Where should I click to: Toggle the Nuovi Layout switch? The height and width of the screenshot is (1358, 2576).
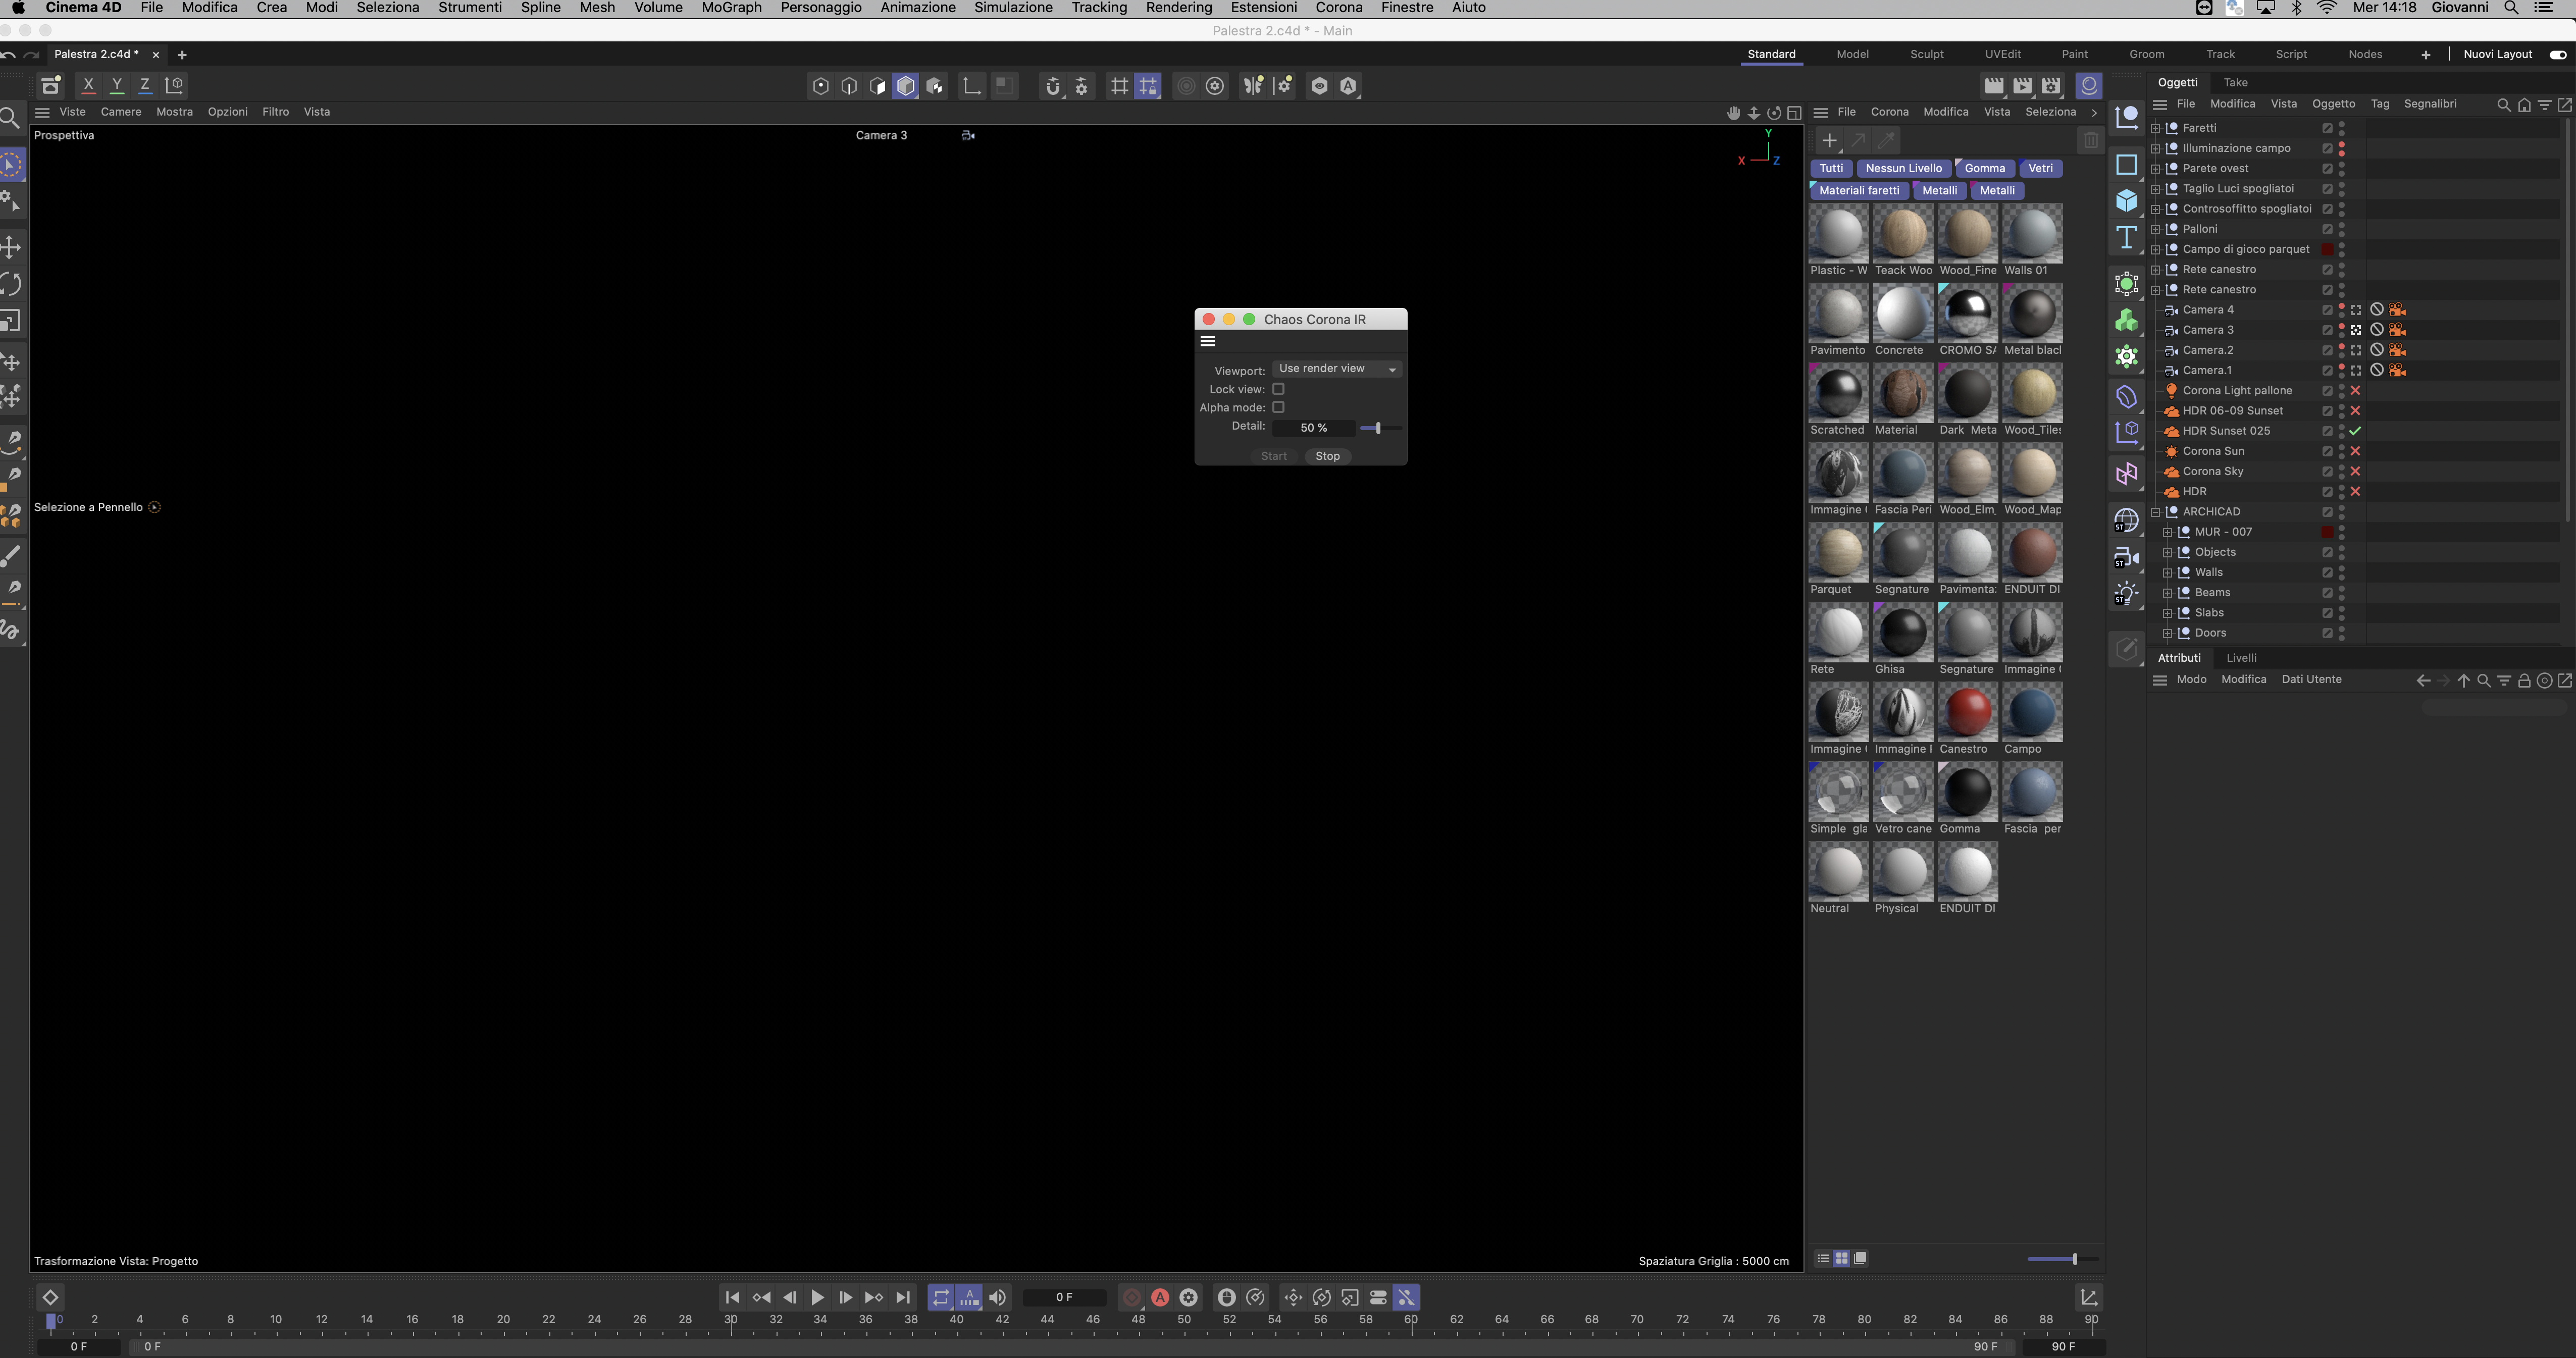2557,54
